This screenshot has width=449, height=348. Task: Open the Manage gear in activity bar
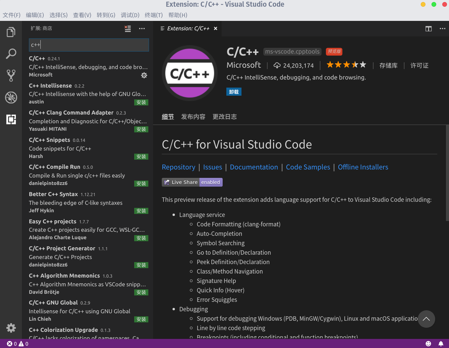[x=11, y=328]
